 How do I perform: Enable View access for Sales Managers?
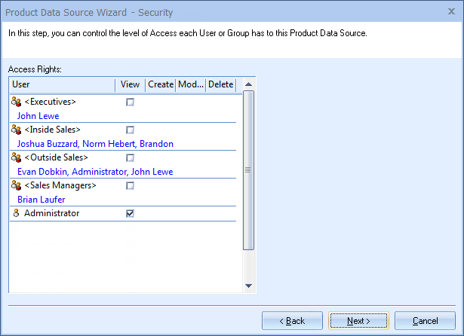130,185
